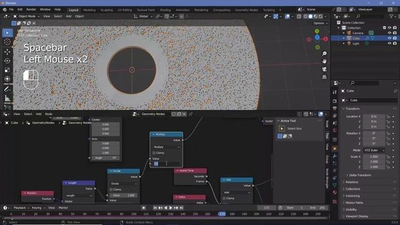Image resolution: width=400 pixels, height=225 pixels.
Task: Open the Object Mode dropdown
Action: [26, 16]
